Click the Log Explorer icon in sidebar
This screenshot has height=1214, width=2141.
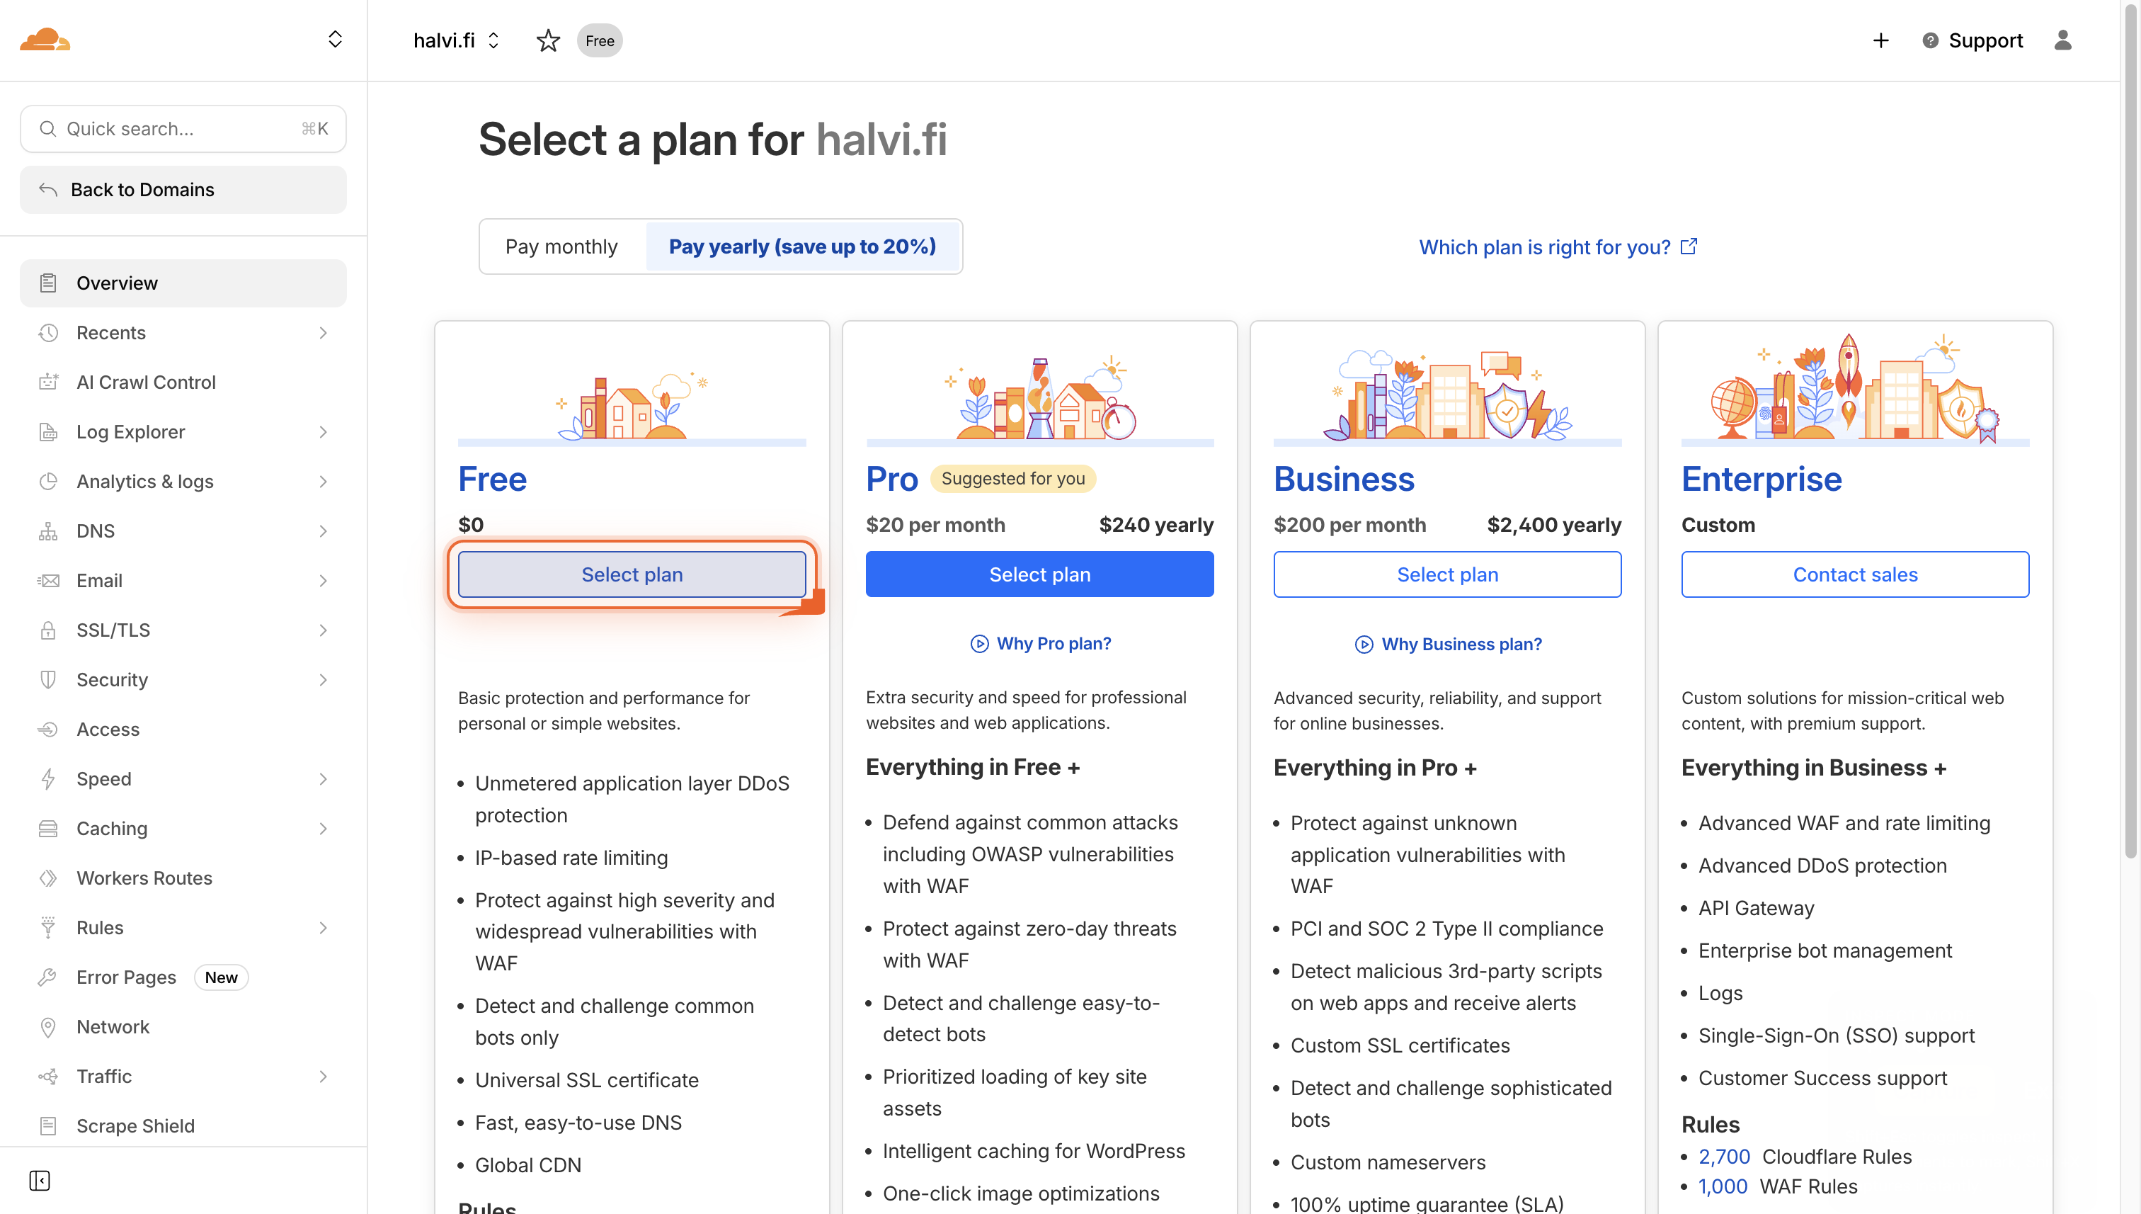[x=47, y=432]
